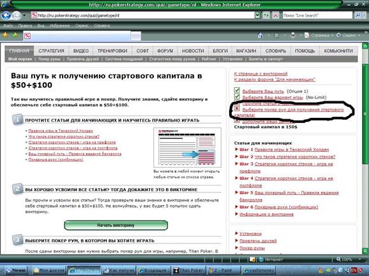
Task: Click the page scrollbar down arrow
Action: coord(365,251)
